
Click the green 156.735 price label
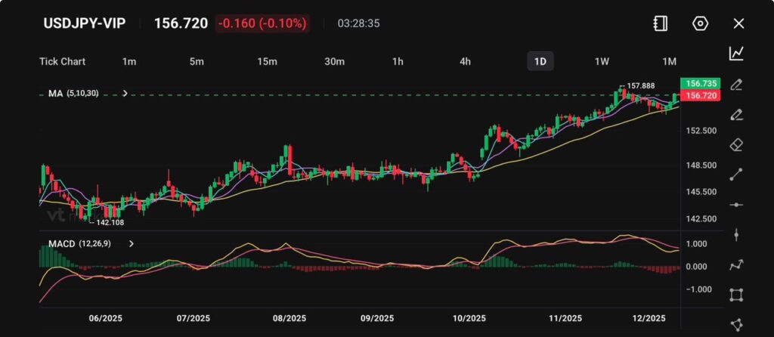click(x=699, y=83)
